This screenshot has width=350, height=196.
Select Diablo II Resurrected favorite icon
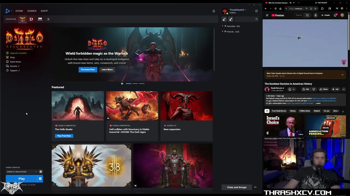click(22, 19)
